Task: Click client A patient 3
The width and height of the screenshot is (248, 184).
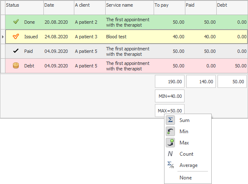Action: (x=86, y=37)
